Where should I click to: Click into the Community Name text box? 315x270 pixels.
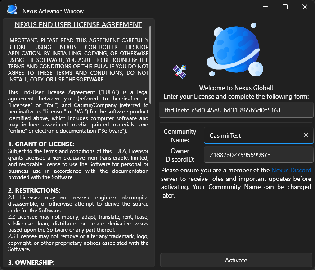(250, 135)
